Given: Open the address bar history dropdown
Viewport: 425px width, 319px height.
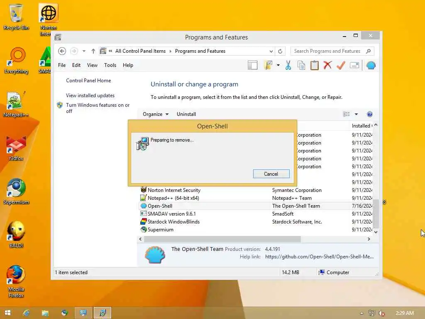Looking at the screenshot, I should tap(271, 51).
